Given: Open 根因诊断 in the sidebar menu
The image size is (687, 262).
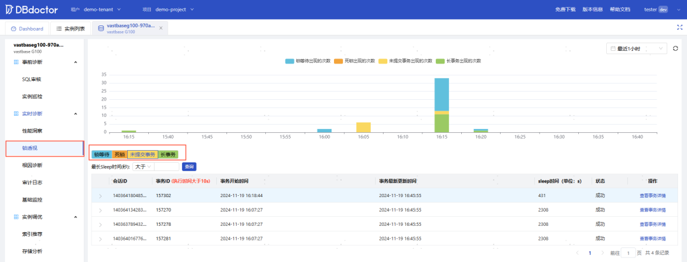Looking at the screenshot, I should pos(32,165).
